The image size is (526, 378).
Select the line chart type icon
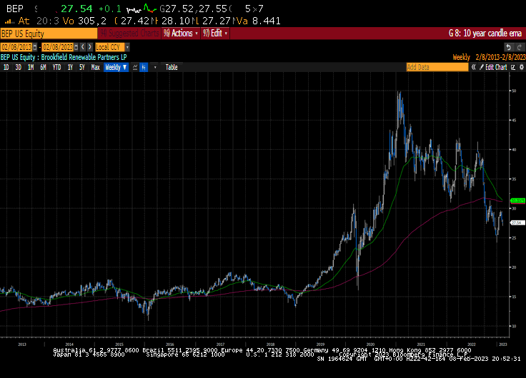[x=135, y=67]
